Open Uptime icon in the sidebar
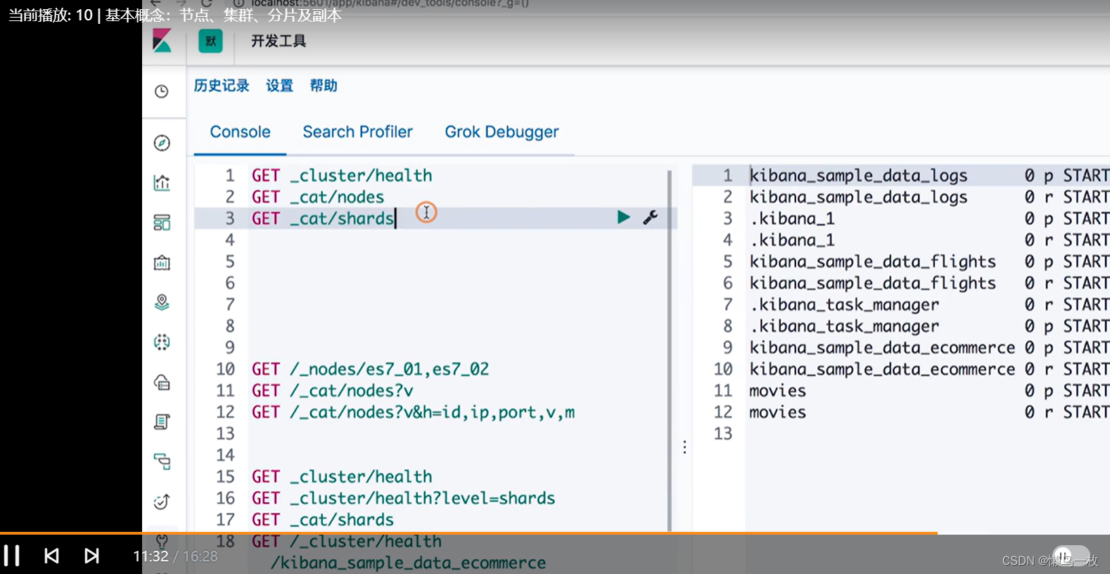 [x=162, y=501]
